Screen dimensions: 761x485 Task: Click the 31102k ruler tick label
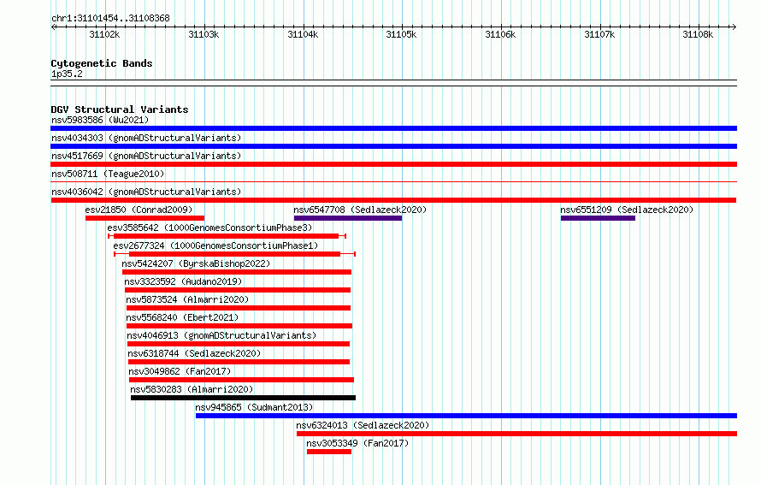(x=104, y=34)
